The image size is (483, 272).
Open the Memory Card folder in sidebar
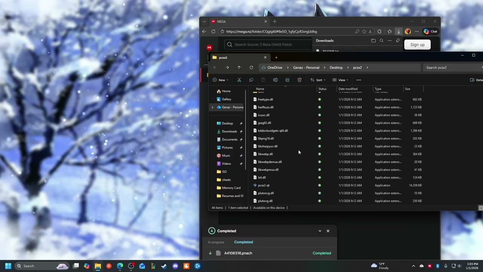pyautogui.click(x=231, y=188)
